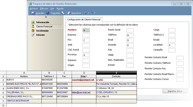Click the Ingresos column field
Screen dimensions: 193x107
pyautogui.click(x=86, y=60)
